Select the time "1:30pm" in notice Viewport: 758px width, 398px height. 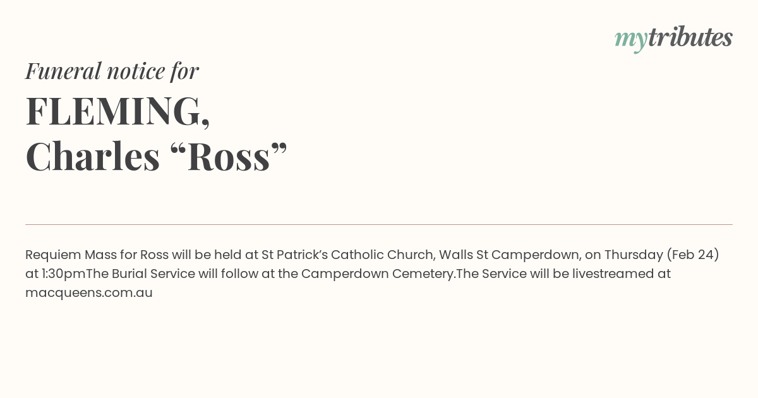pyautogui.click(x=64, y=274)
